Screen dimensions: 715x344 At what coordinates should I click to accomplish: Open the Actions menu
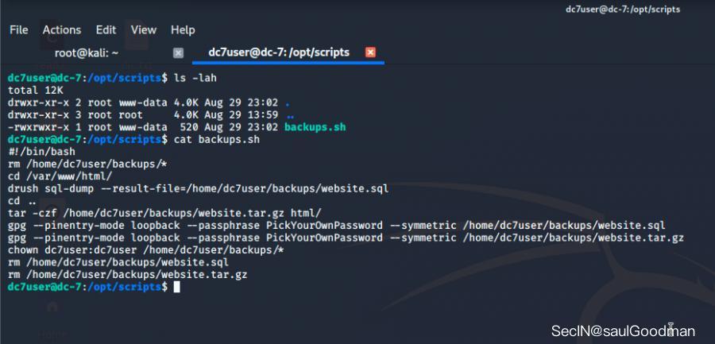(61, 29)
